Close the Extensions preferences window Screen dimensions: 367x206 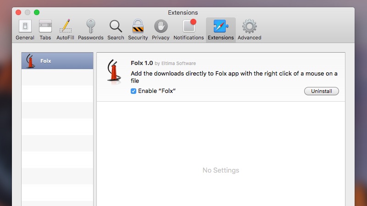pyautogui.click(x=18, y=12)
